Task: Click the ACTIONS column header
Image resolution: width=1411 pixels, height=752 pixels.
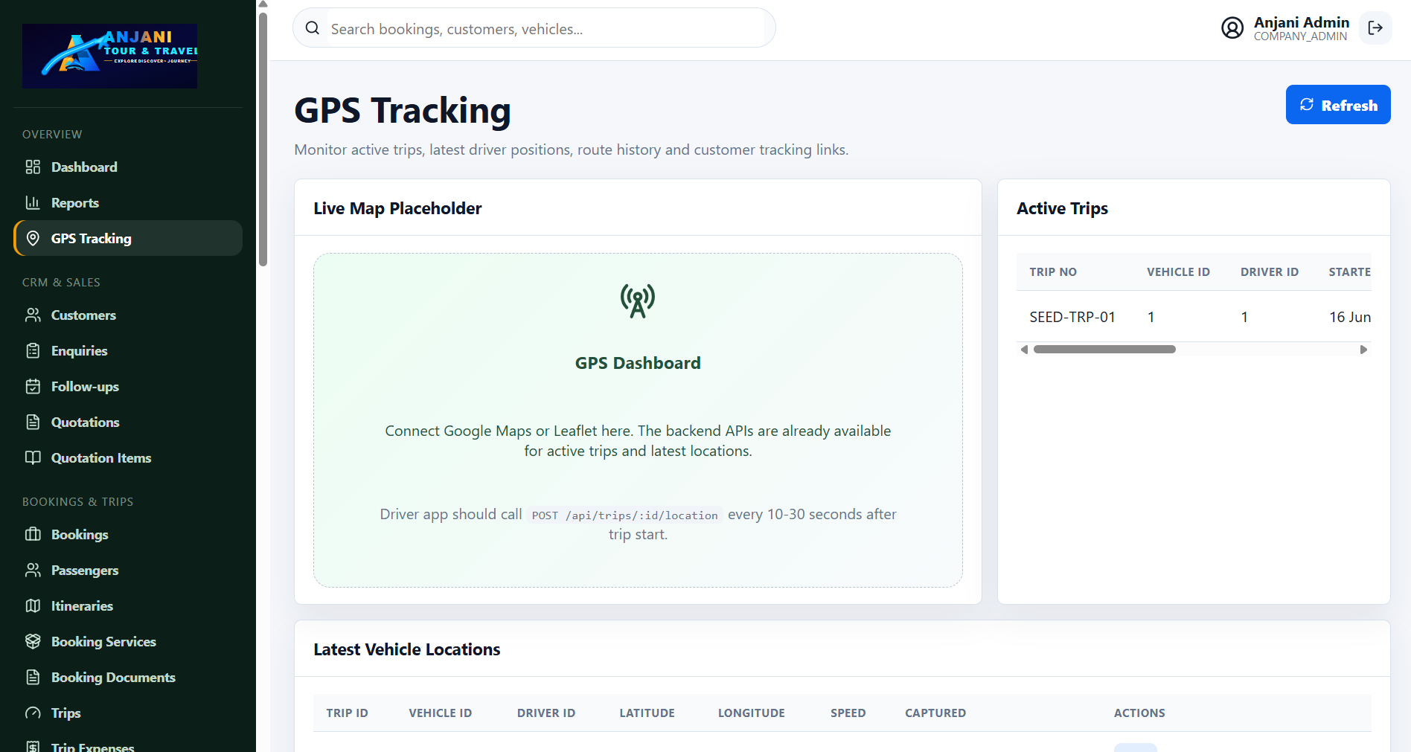Action: pyautogui.click(x=1139, y=713)
